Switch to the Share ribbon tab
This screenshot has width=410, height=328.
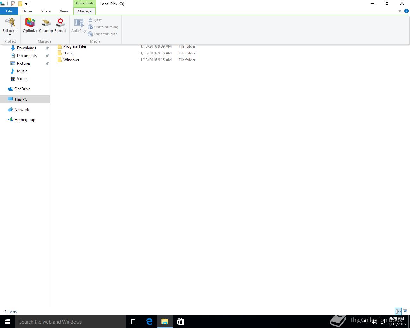pyautogui.click(x=46, y=11)
